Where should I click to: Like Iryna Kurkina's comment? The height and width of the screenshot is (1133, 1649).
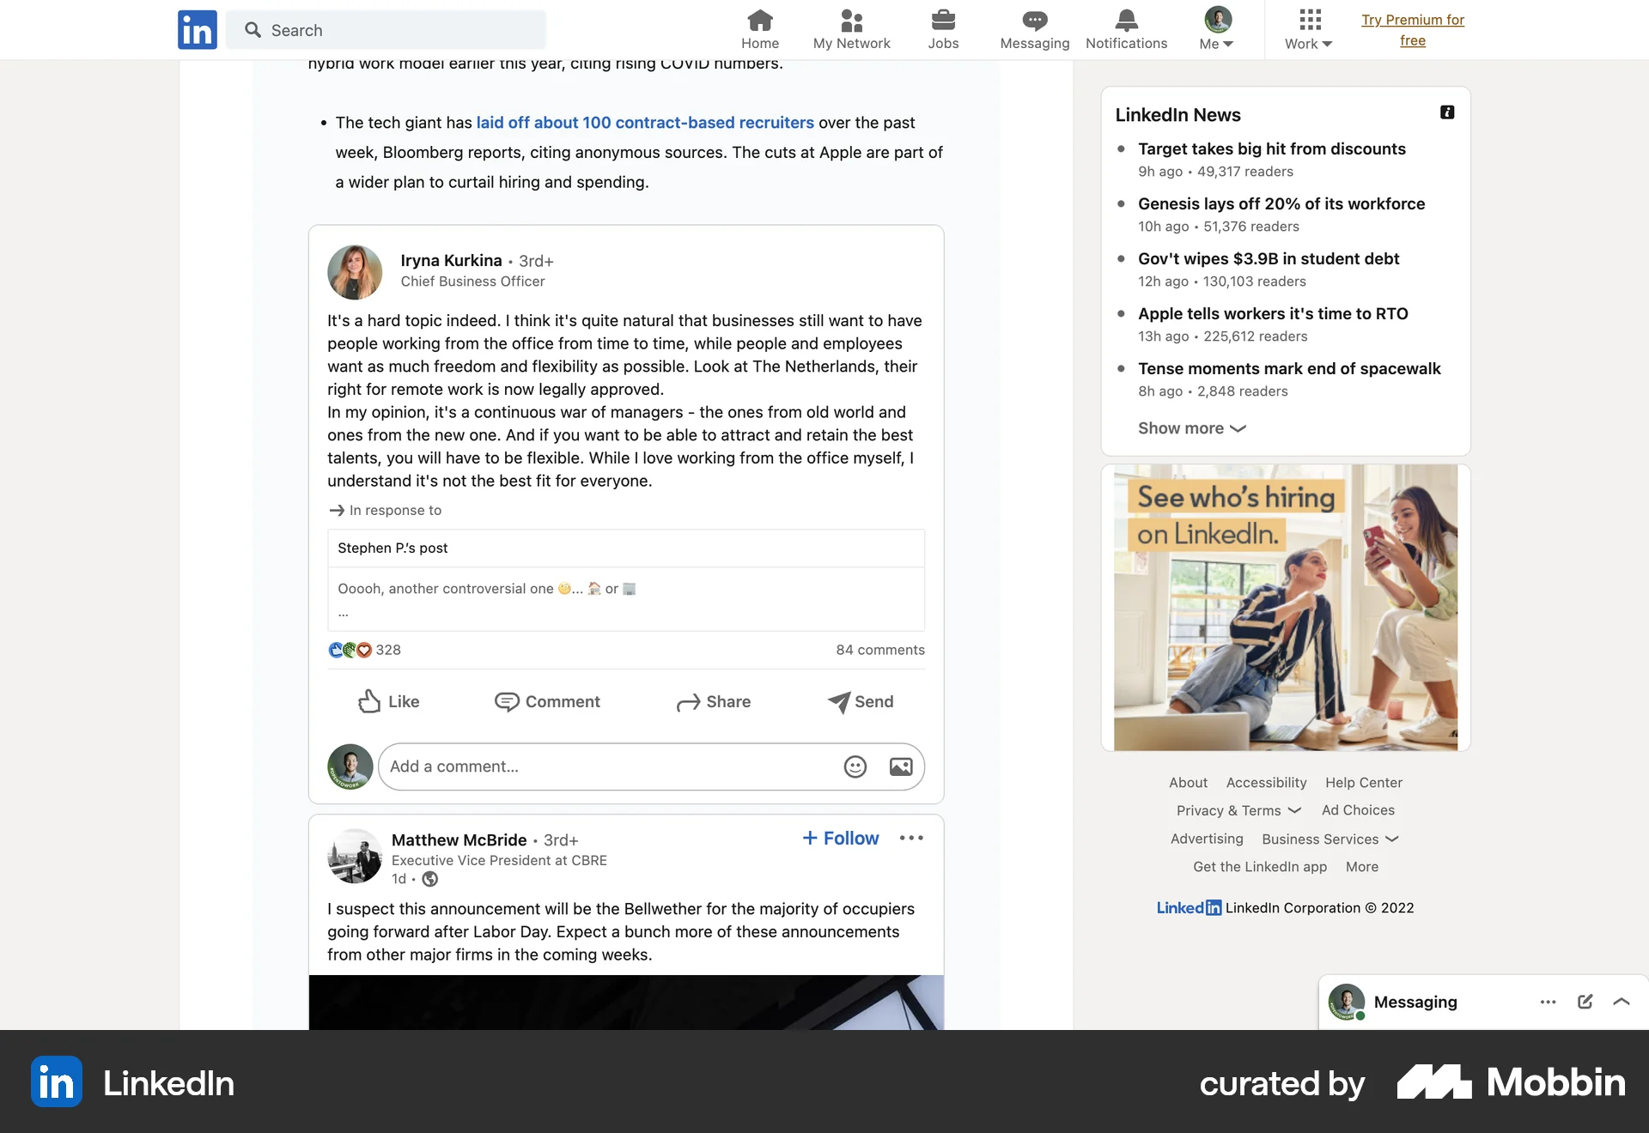coord(388,701)
